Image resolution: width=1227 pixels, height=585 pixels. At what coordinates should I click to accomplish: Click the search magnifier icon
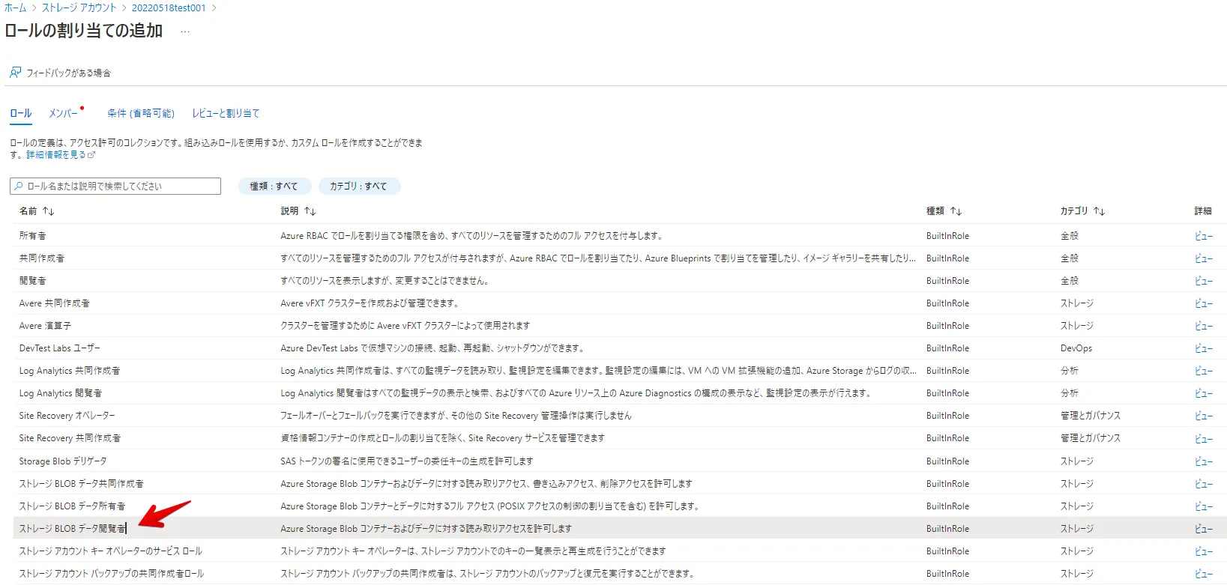tap(19, 186)
